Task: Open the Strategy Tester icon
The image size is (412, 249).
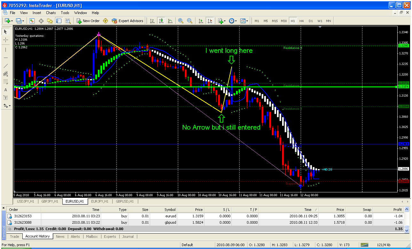Action: click(x=68, y=21)
